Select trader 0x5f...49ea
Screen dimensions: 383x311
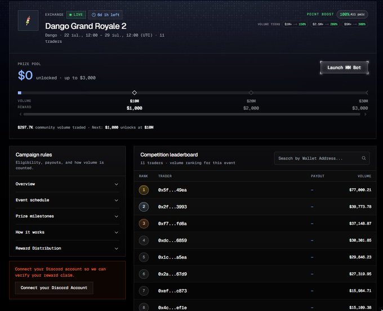point(172,190)
